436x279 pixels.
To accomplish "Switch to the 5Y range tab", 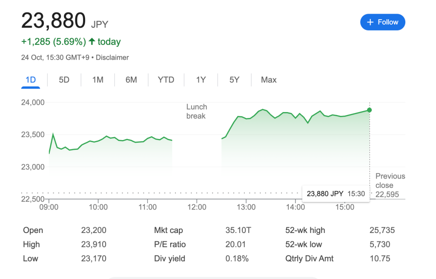I will pos(234,80).
